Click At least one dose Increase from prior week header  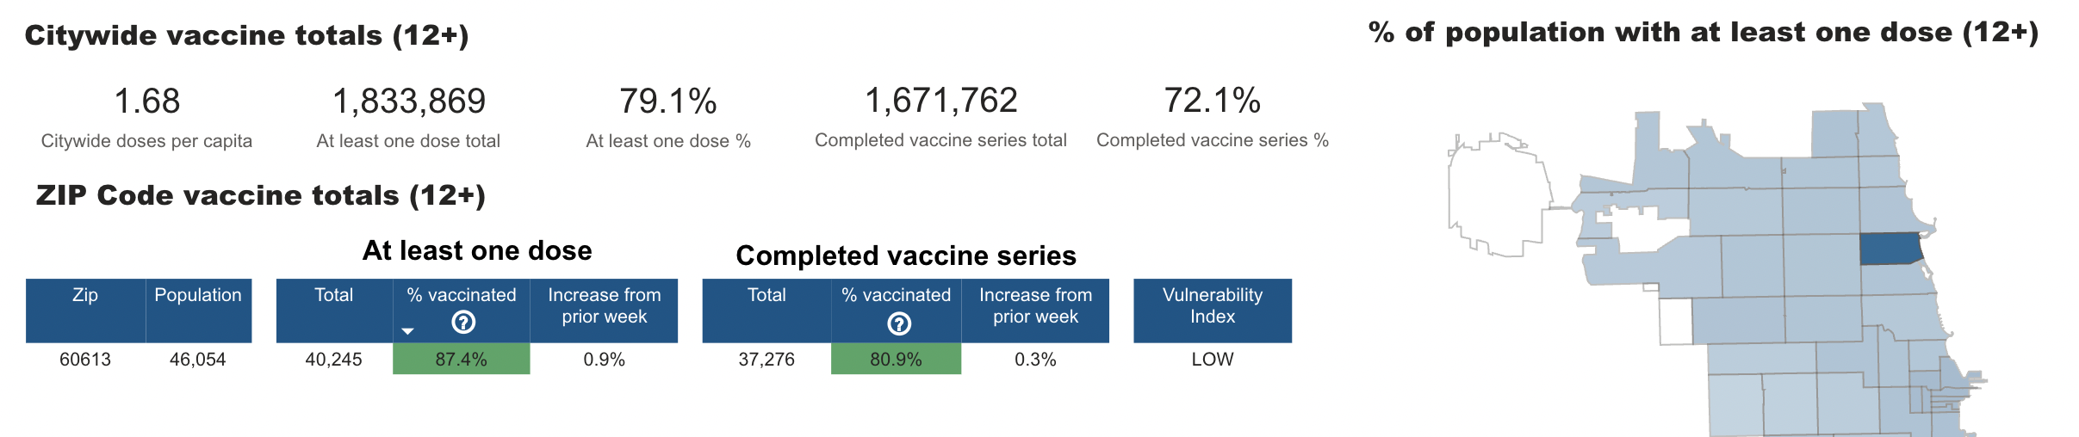tap(604, 306)
